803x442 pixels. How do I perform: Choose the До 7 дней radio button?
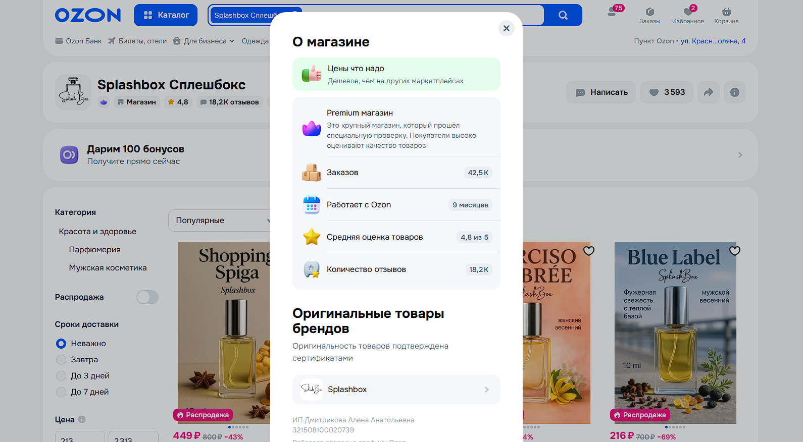61,392
